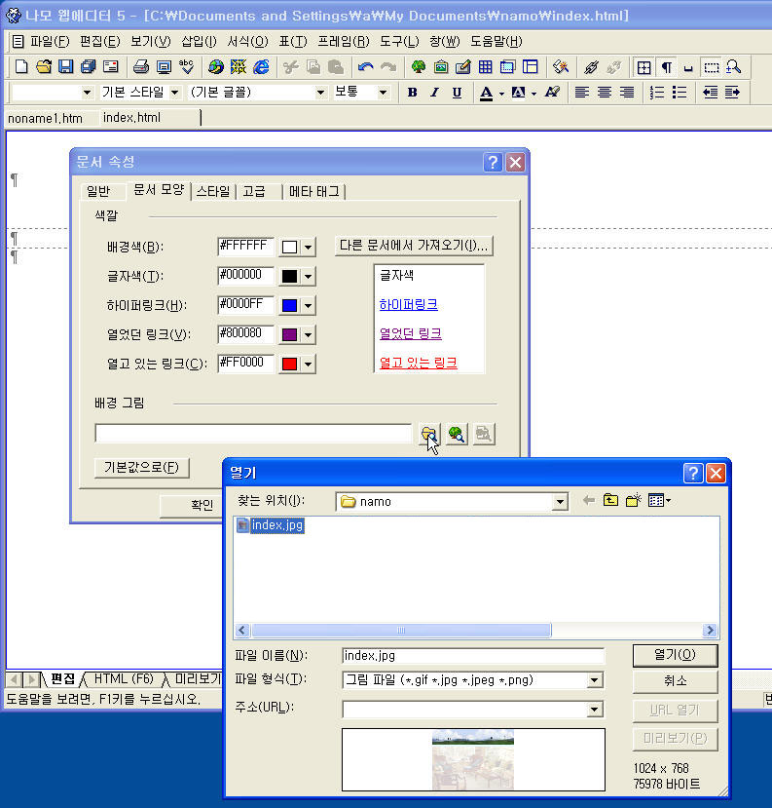Click the Cut scissors icon
Viewport: 772px width, 808px height.
(x=291, y=67)
